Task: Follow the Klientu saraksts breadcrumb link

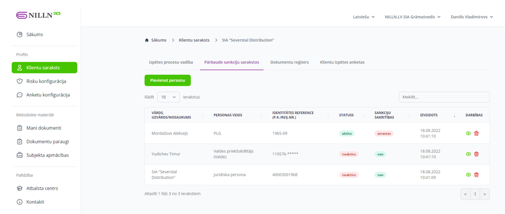Action: click(x=194, y=40)
